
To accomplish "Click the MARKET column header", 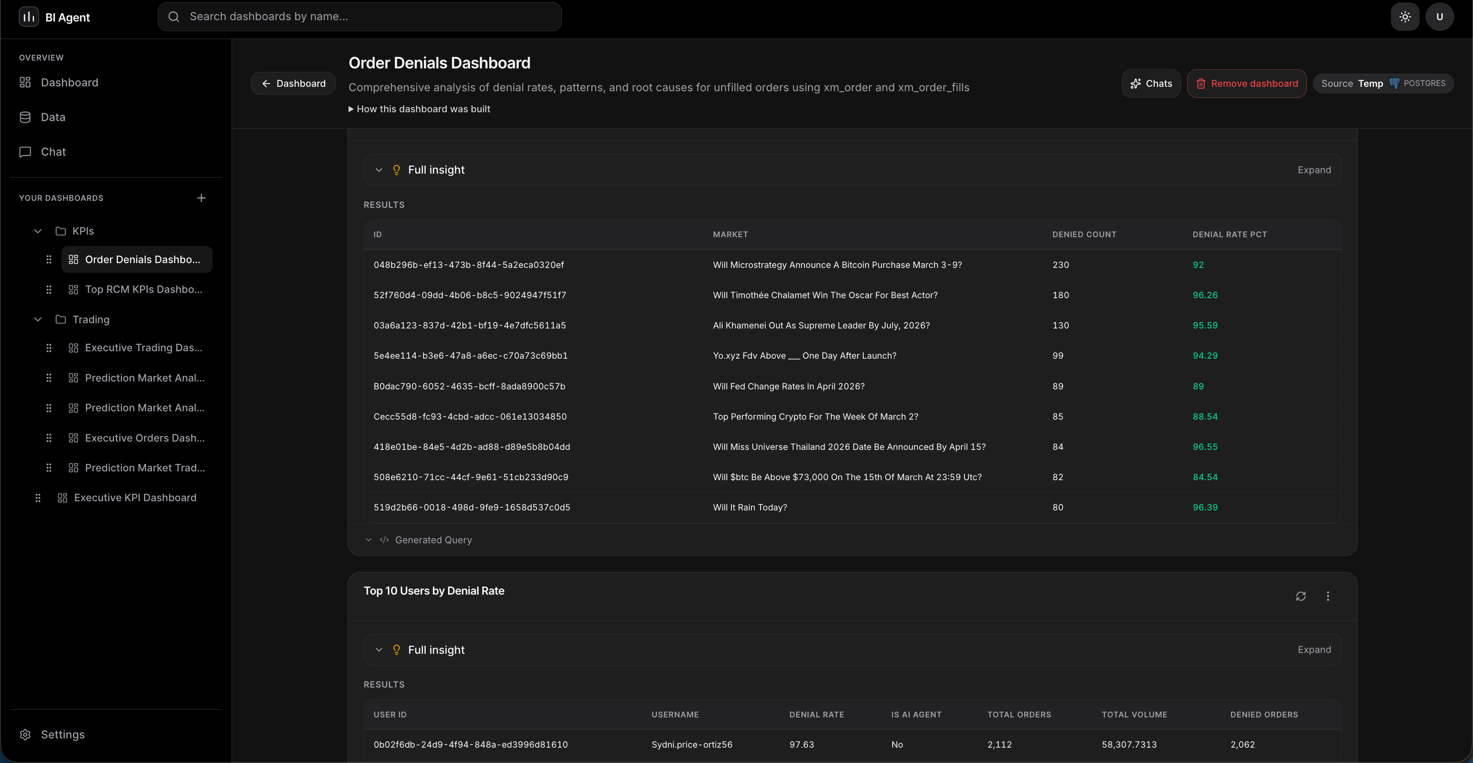I will point(730,235).
